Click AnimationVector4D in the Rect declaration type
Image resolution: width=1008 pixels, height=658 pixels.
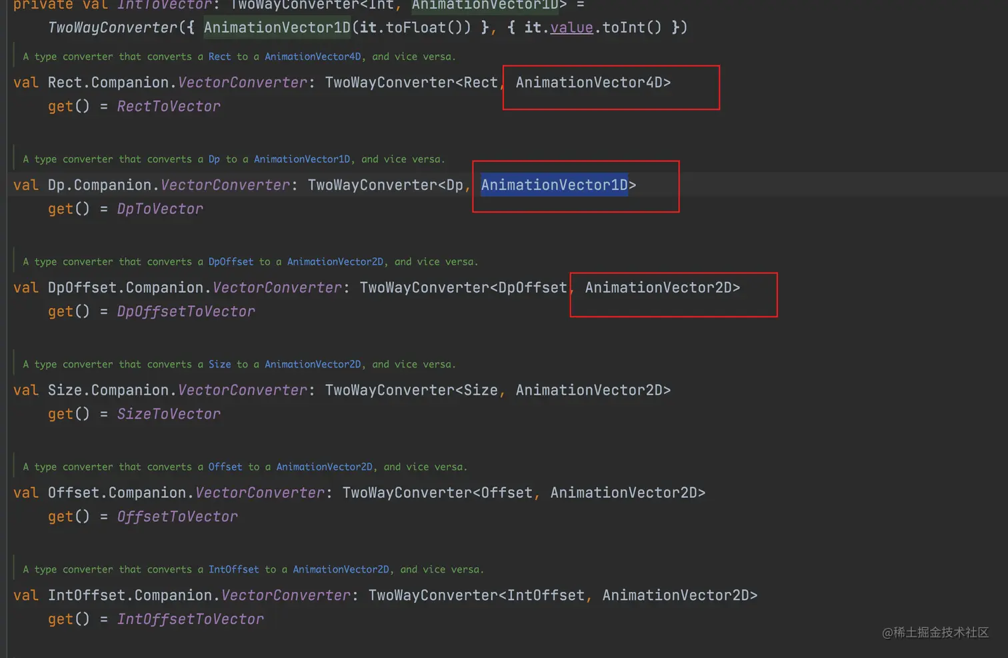coord(589,83)
